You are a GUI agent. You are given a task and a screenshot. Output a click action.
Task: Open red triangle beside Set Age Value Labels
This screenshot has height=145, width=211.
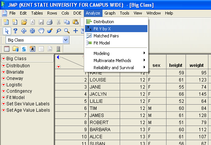click(x=4, y=110)
